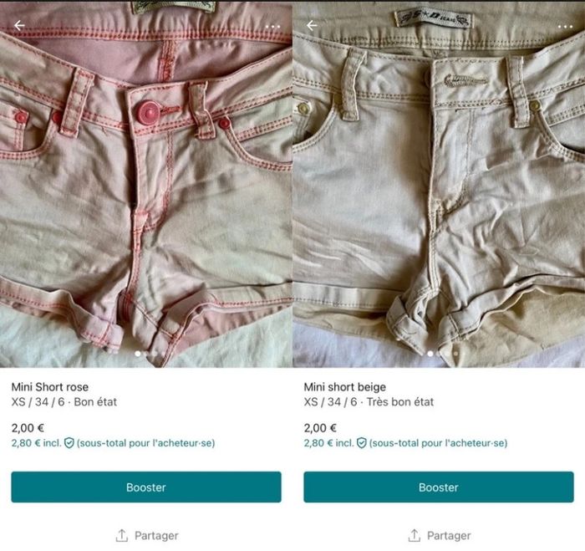
Task: Tap the photo carousel dots on pink shorts
Action: (x=146, y=354)
